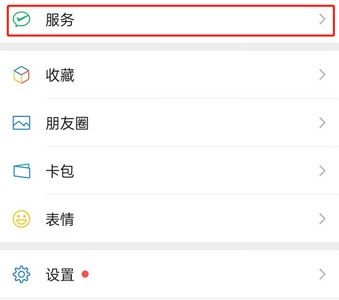Expand the 朋友圈 row chevron arrow
The height and width of the screenshot is (300, 339).
click(322, 123)
